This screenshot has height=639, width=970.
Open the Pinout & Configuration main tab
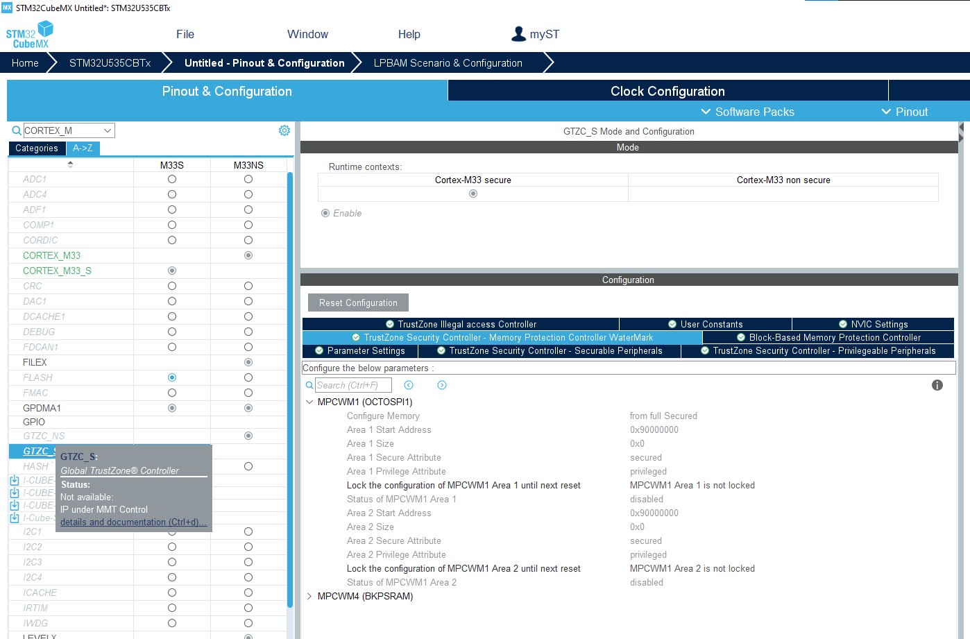click(227, 91)
